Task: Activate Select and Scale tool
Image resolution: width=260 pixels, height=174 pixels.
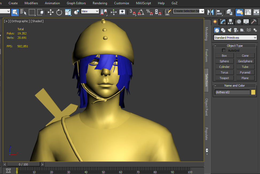Action: (x=68, y=12)
